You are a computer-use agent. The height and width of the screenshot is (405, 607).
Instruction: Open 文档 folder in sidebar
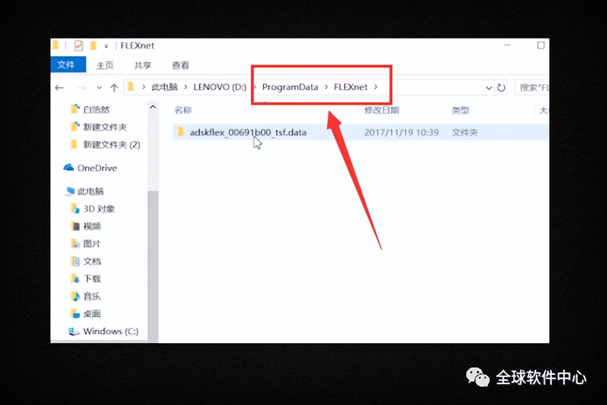click(92, 261)
